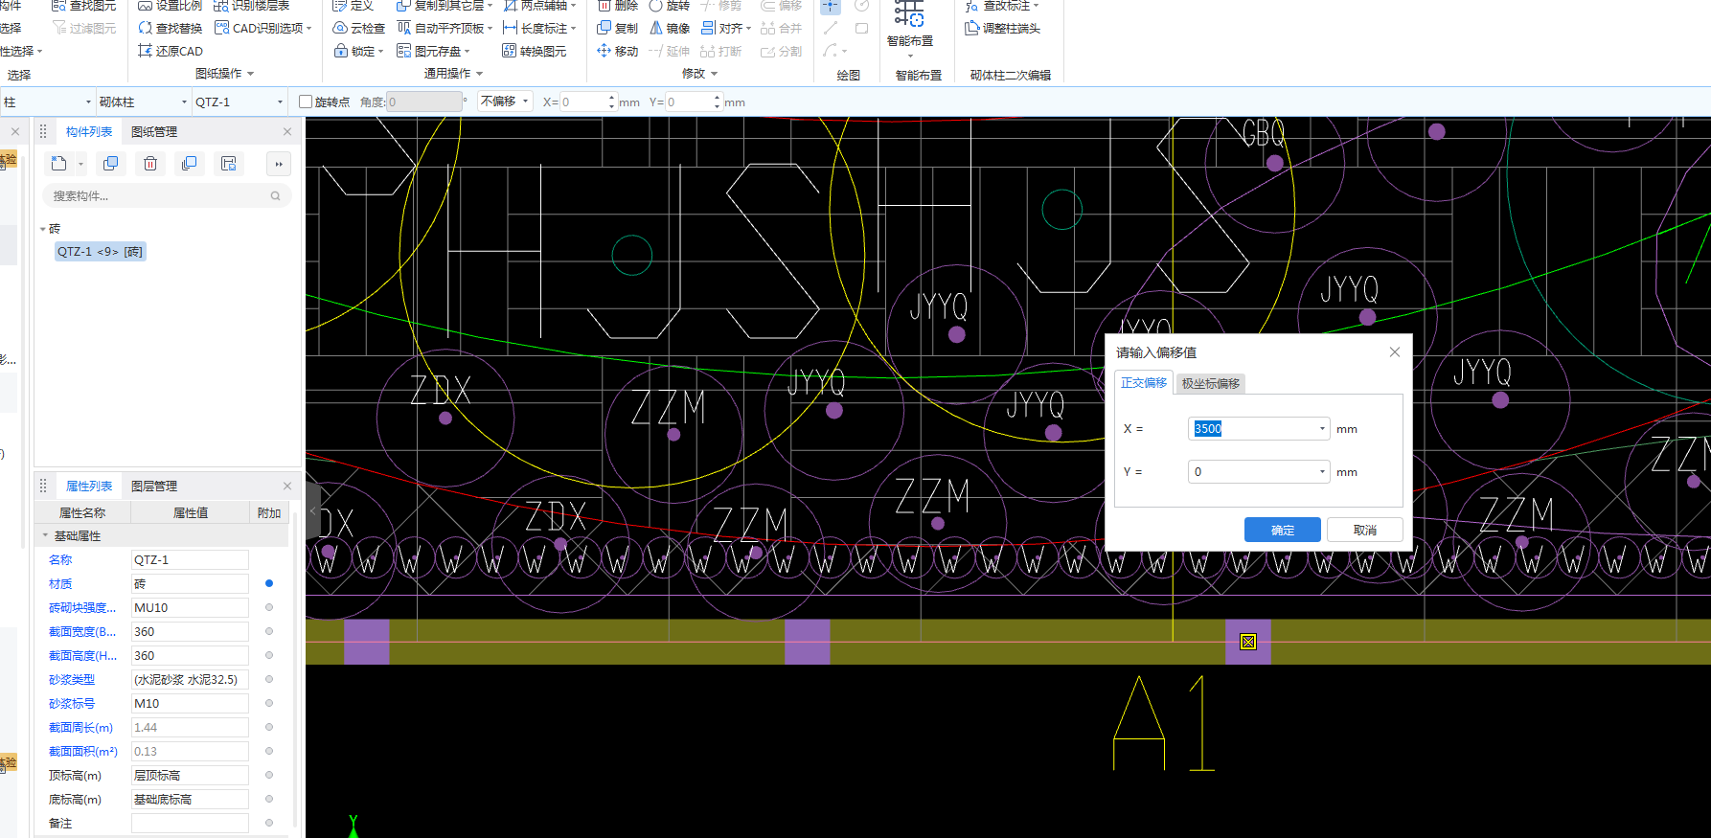The image size is (1711, 838).
Task: Click the 智能布置 smart layout button
Action: (x=909, y=27)
